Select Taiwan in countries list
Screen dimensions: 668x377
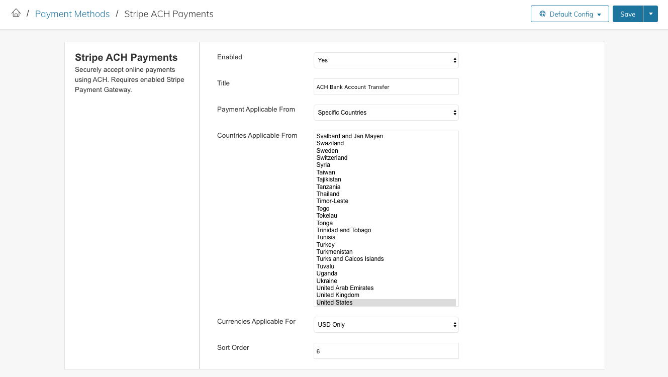pos(385,172)
